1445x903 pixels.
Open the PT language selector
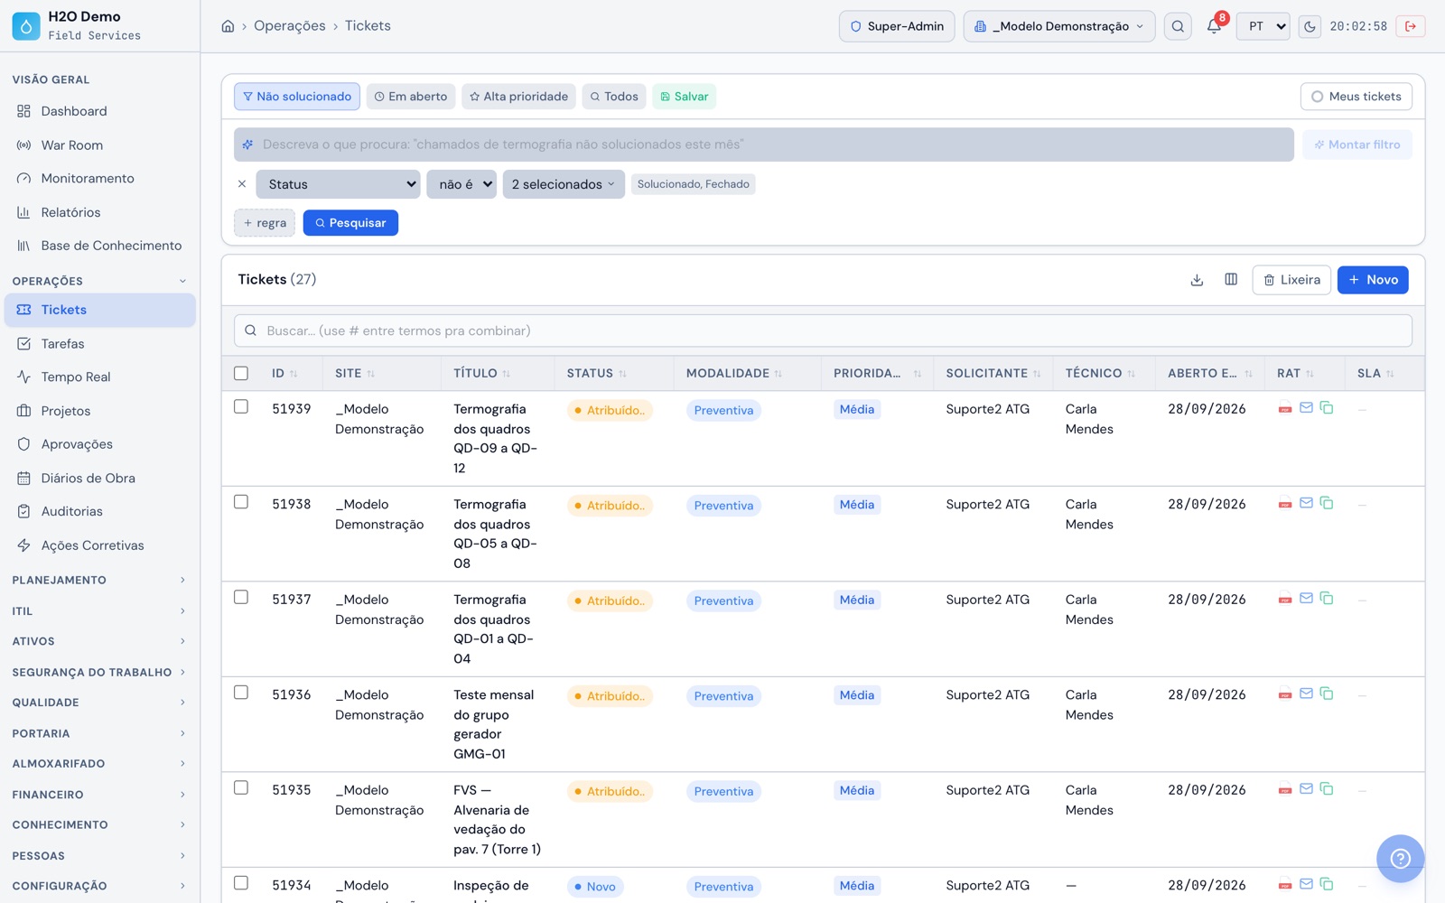tap(1263, 26)
